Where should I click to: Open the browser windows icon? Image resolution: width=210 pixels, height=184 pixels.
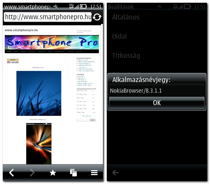click(x=73, y=173)
